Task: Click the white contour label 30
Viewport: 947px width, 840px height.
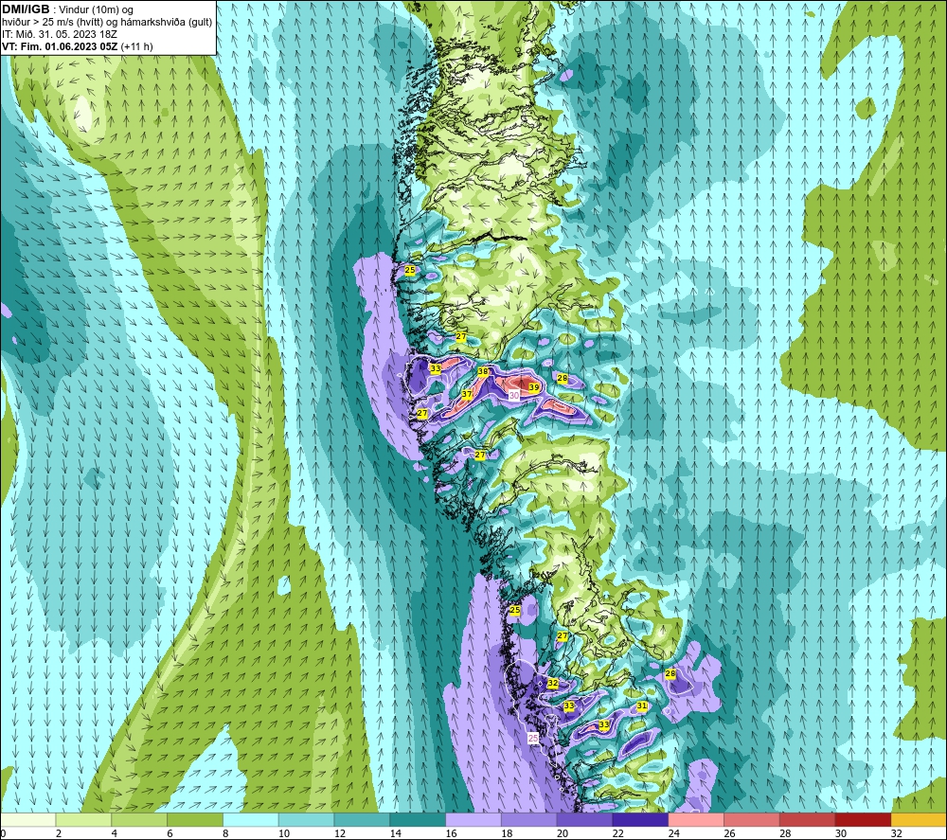Action: tap(514, 396)
